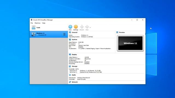This screenshot has width=175, height=98.
Task: Click the Base Memory 8192 MB value
Action: coord(81,42)
